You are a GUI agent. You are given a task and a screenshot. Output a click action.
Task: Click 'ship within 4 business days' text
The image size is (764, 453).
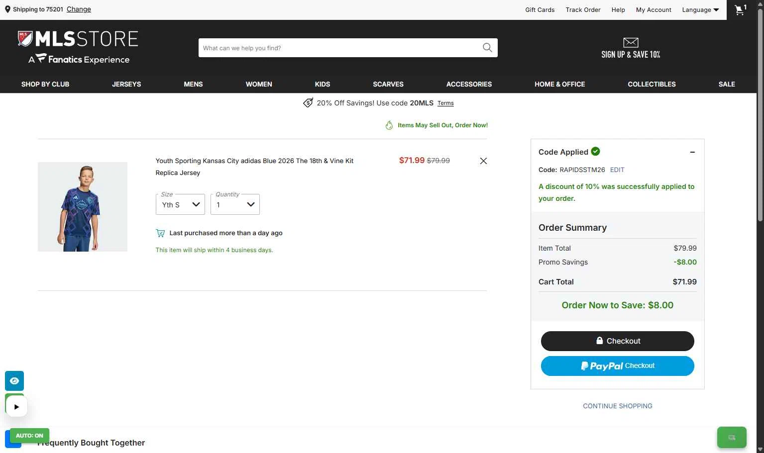(214, 250)
